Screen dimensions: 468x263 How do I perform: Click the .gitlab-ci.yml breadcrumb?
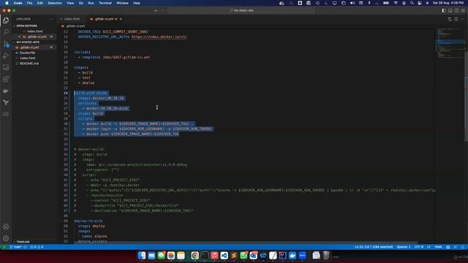[73, 26]
